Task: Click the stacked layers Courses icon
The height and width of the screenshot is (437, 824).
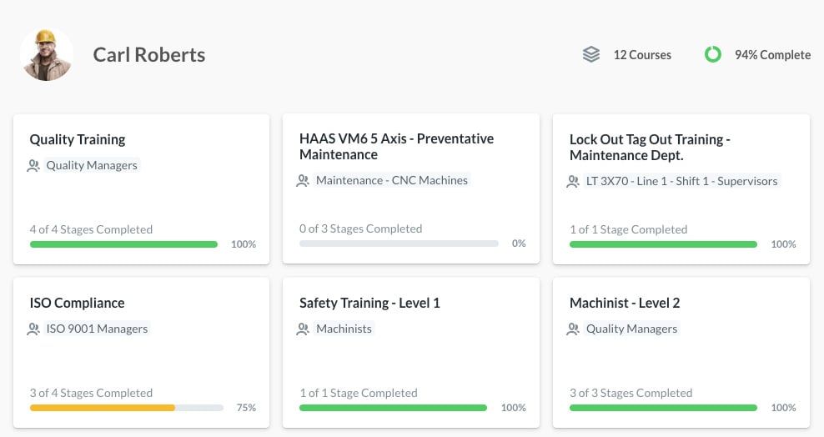Action: pyautogui.click(x=591, y=55)
